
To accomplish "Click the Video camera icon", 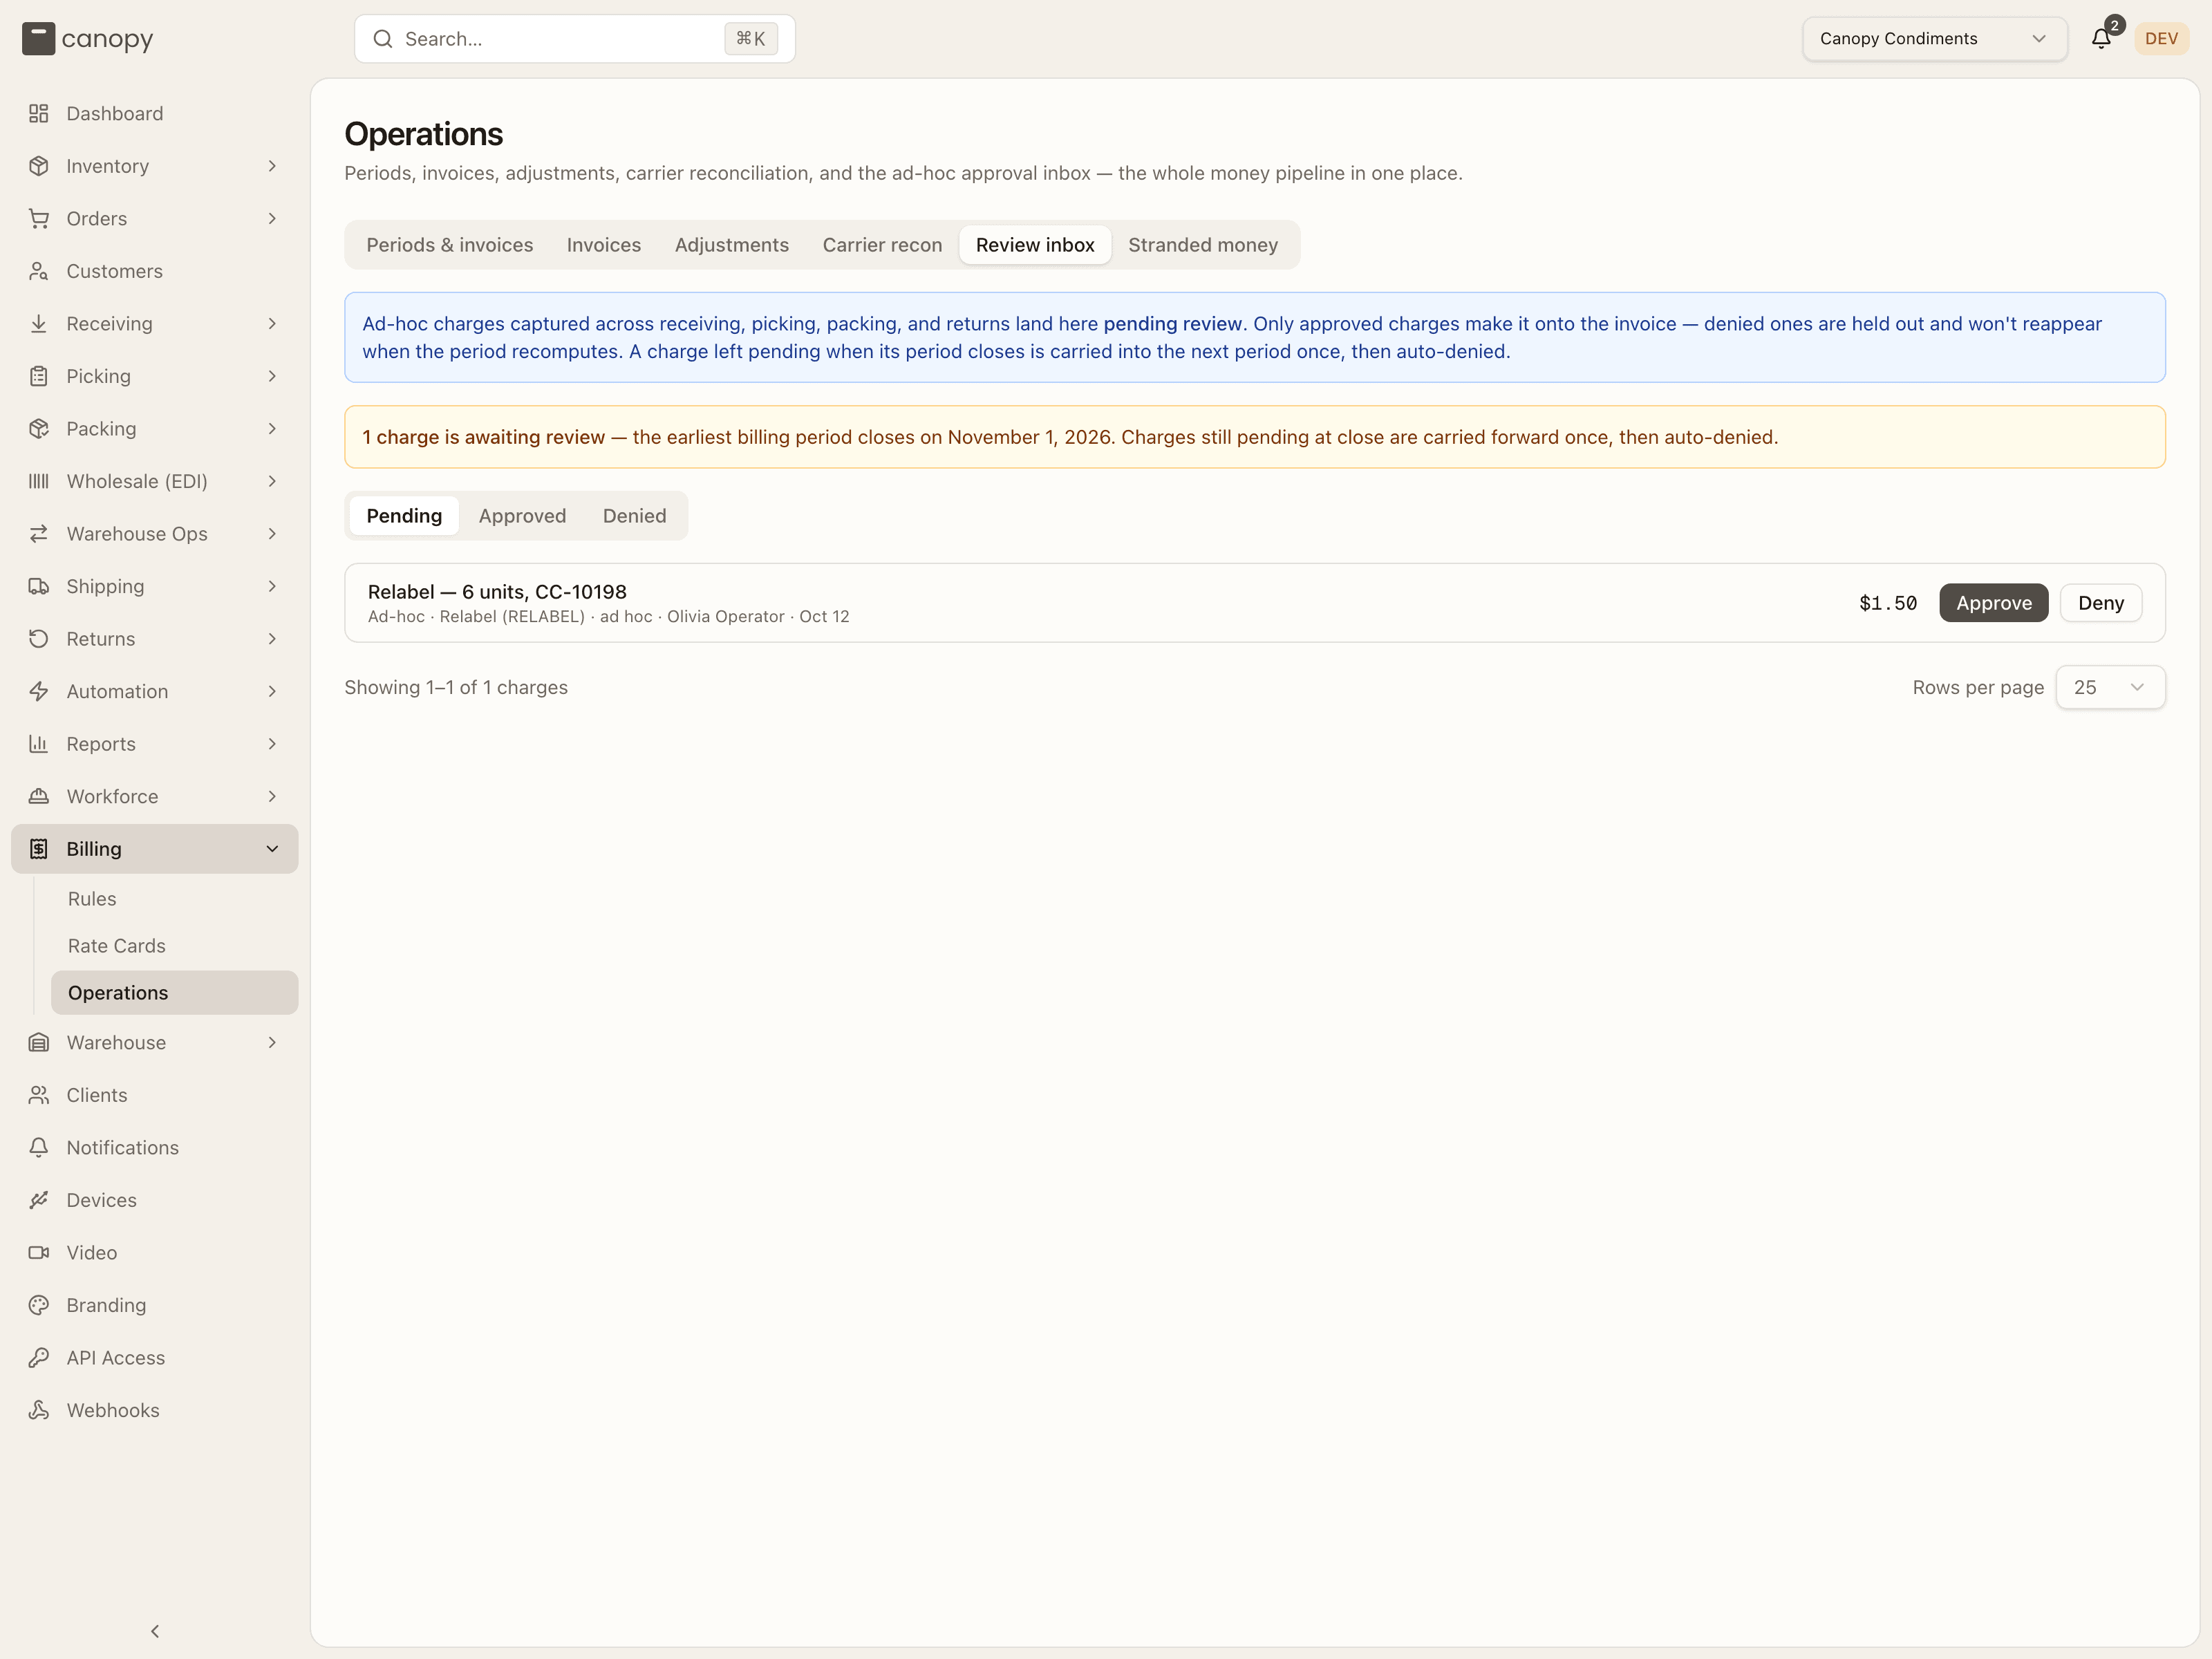I will pyautogui.click(x=39, y=1253).
